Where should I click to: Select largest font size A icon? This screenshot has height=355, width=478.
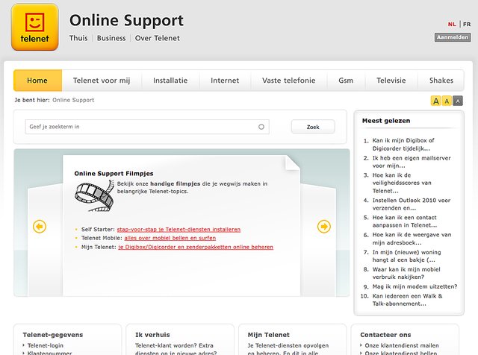pyautogui.click(x=436, y=101)
